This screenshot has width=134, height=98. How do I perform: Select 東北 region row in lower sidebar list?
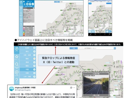pyautogui.click(x=28, y=52)
